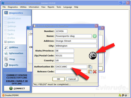
Task: Click the Name field with Powersports-diag
Action: click(x=73, y=36)
